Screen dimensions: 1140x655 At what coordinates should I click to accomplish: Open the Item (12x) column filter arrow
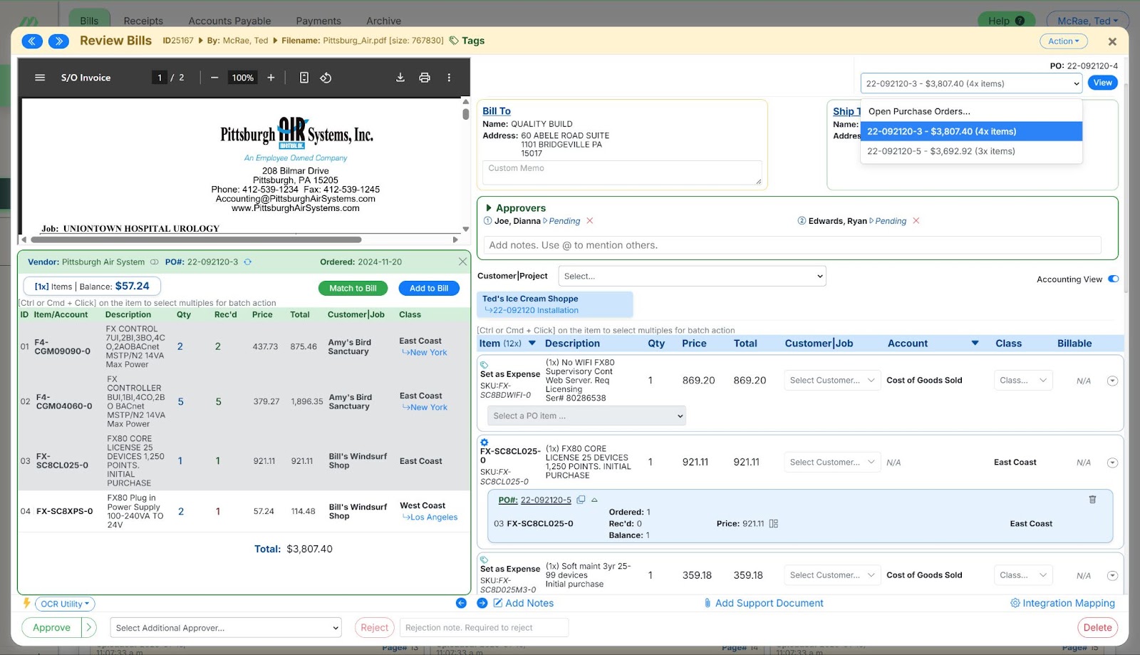coord(532,344)
